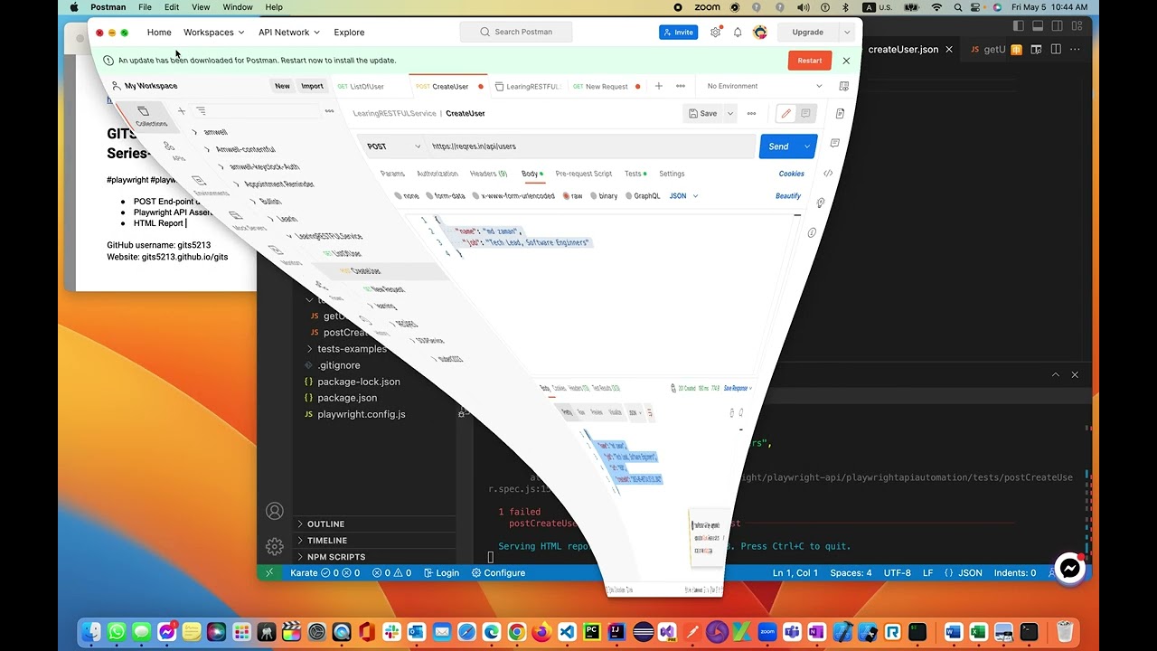Screen dimensions: 1157x651
Task: Dismiss the Postman update banner
Action: [x=846, y=61]
